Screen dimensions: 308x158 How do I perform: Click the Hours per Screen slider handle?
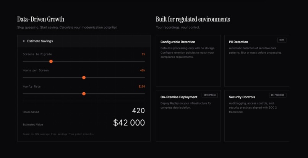click(x=84, y=78)
